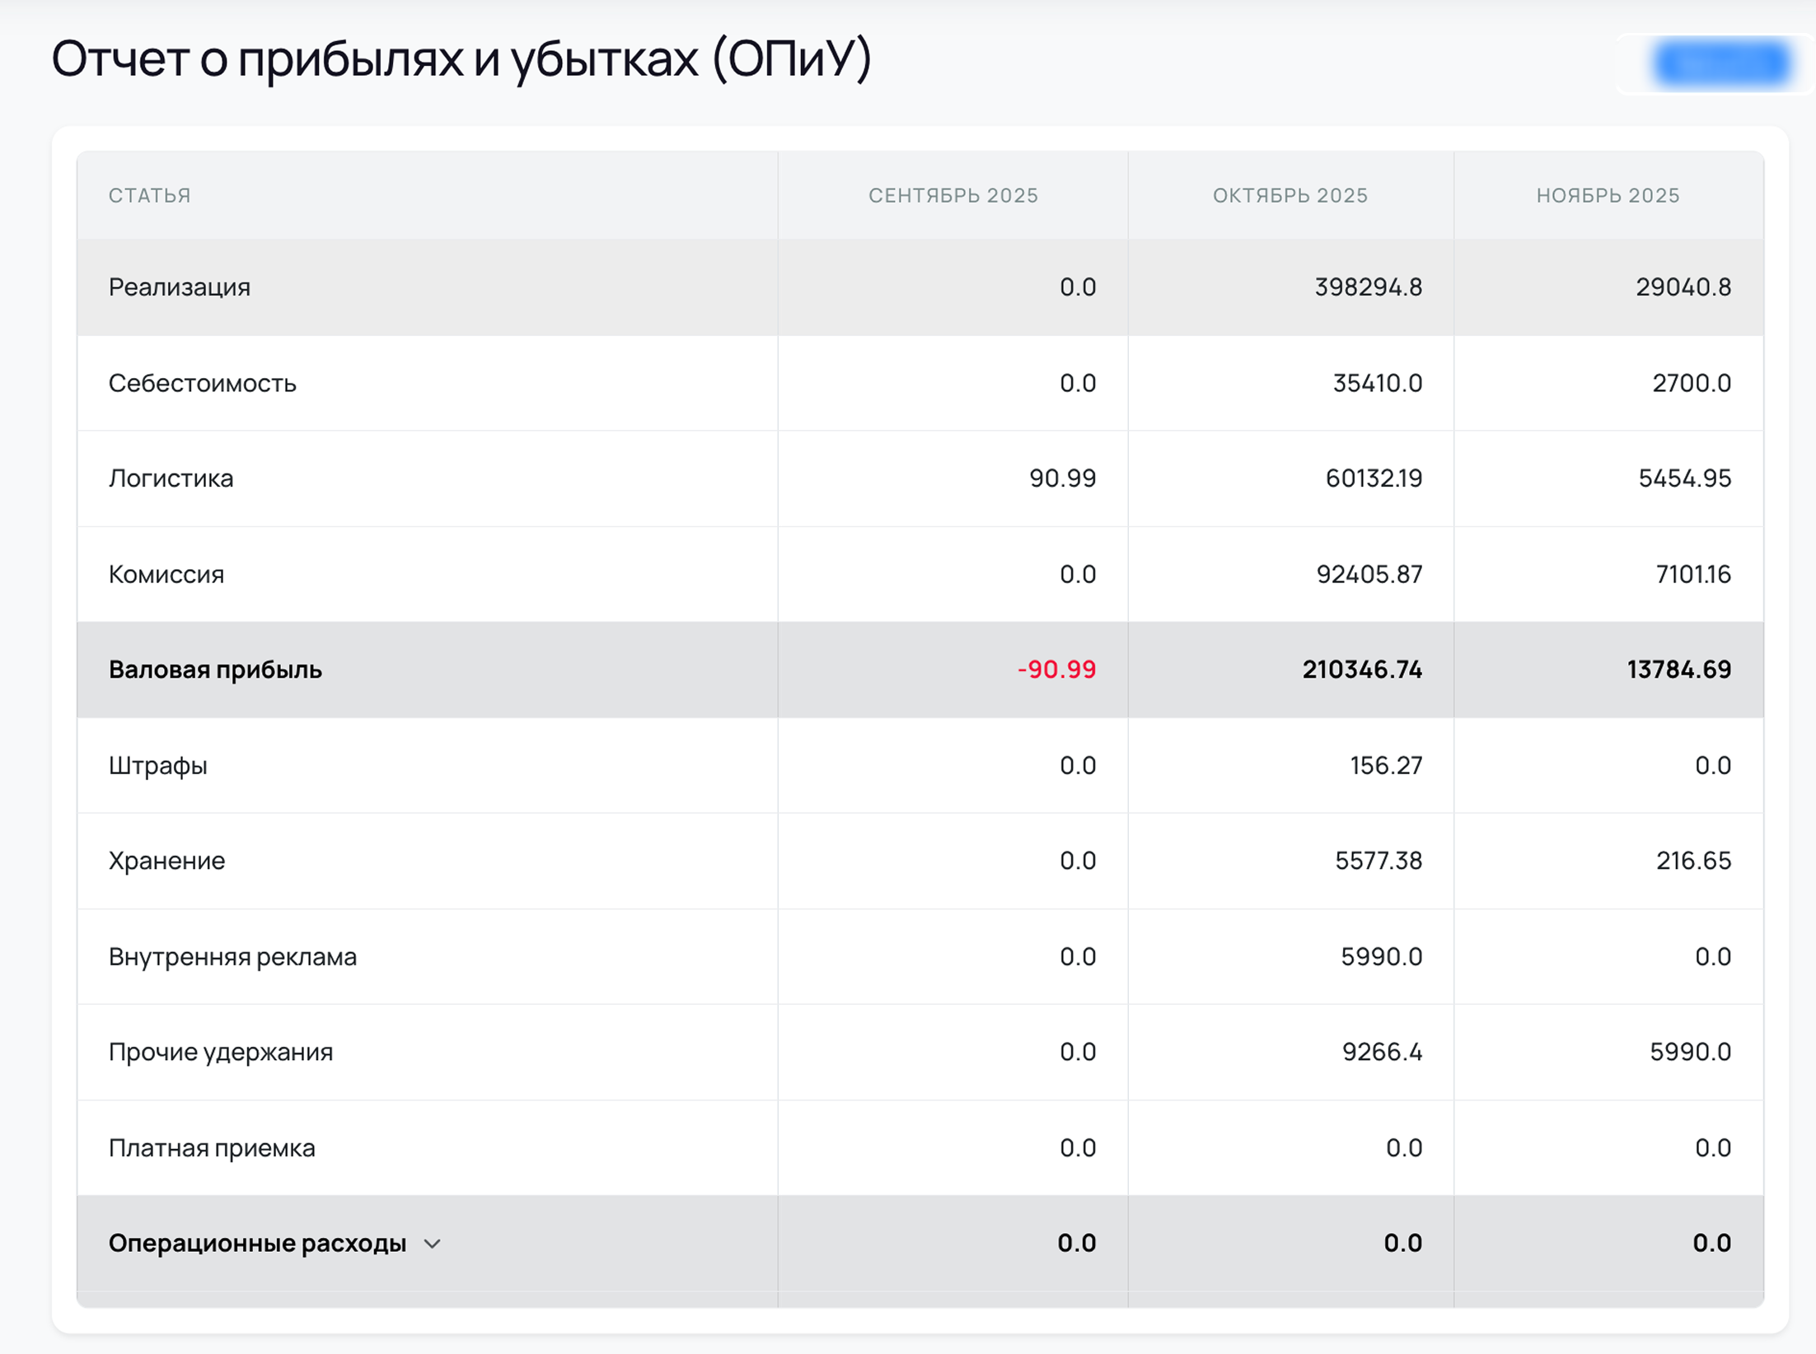Select the Хранение row label
1816x1354 pixels.
coord(166,861)
